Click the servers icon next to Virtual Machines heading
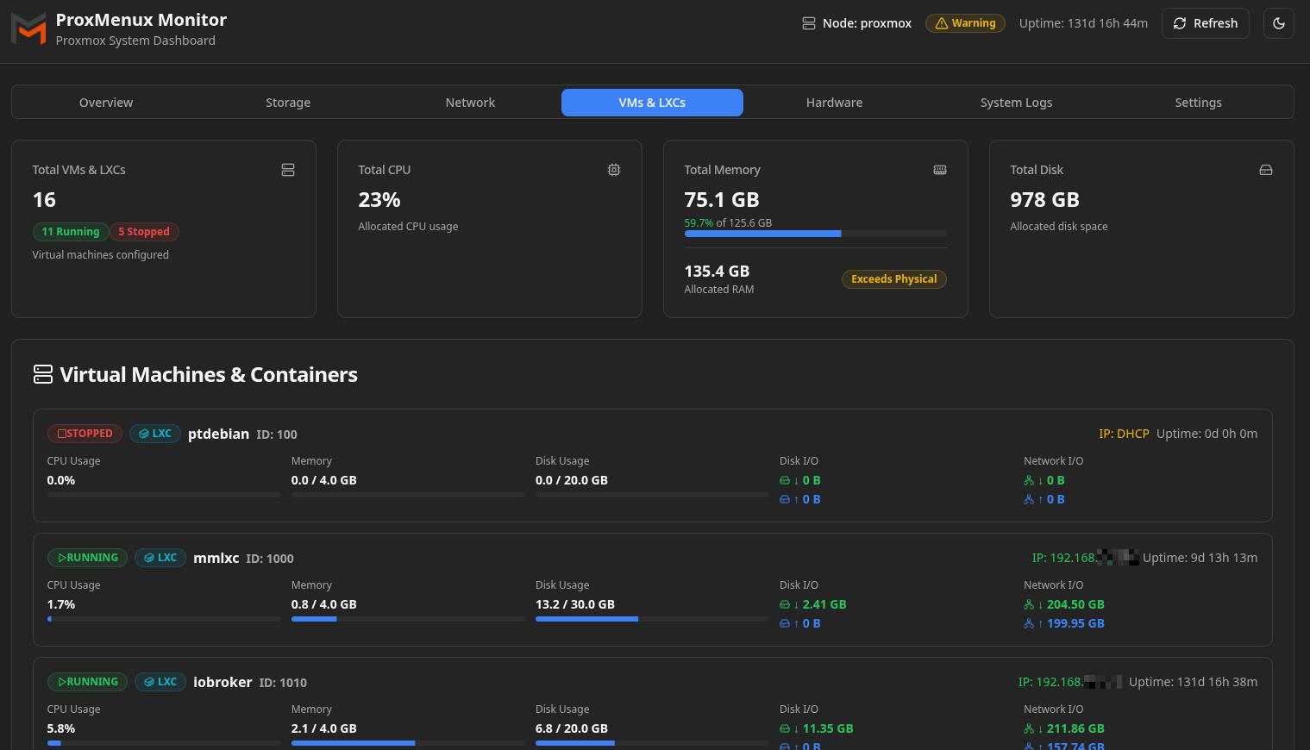This screenshot has width=1310, height=750. [42, 374]
